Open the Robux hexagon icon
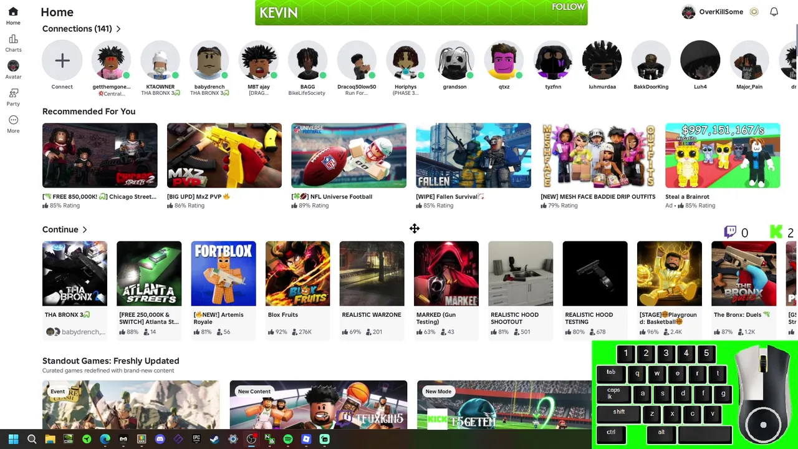The height and width of the screenshot is (449, 798). coord(754,12)
